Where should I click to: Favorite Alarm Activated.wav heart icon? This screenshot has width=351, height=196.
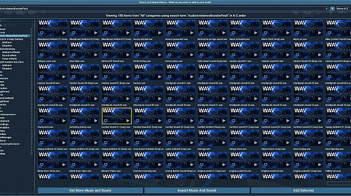[x=233, y=33]
